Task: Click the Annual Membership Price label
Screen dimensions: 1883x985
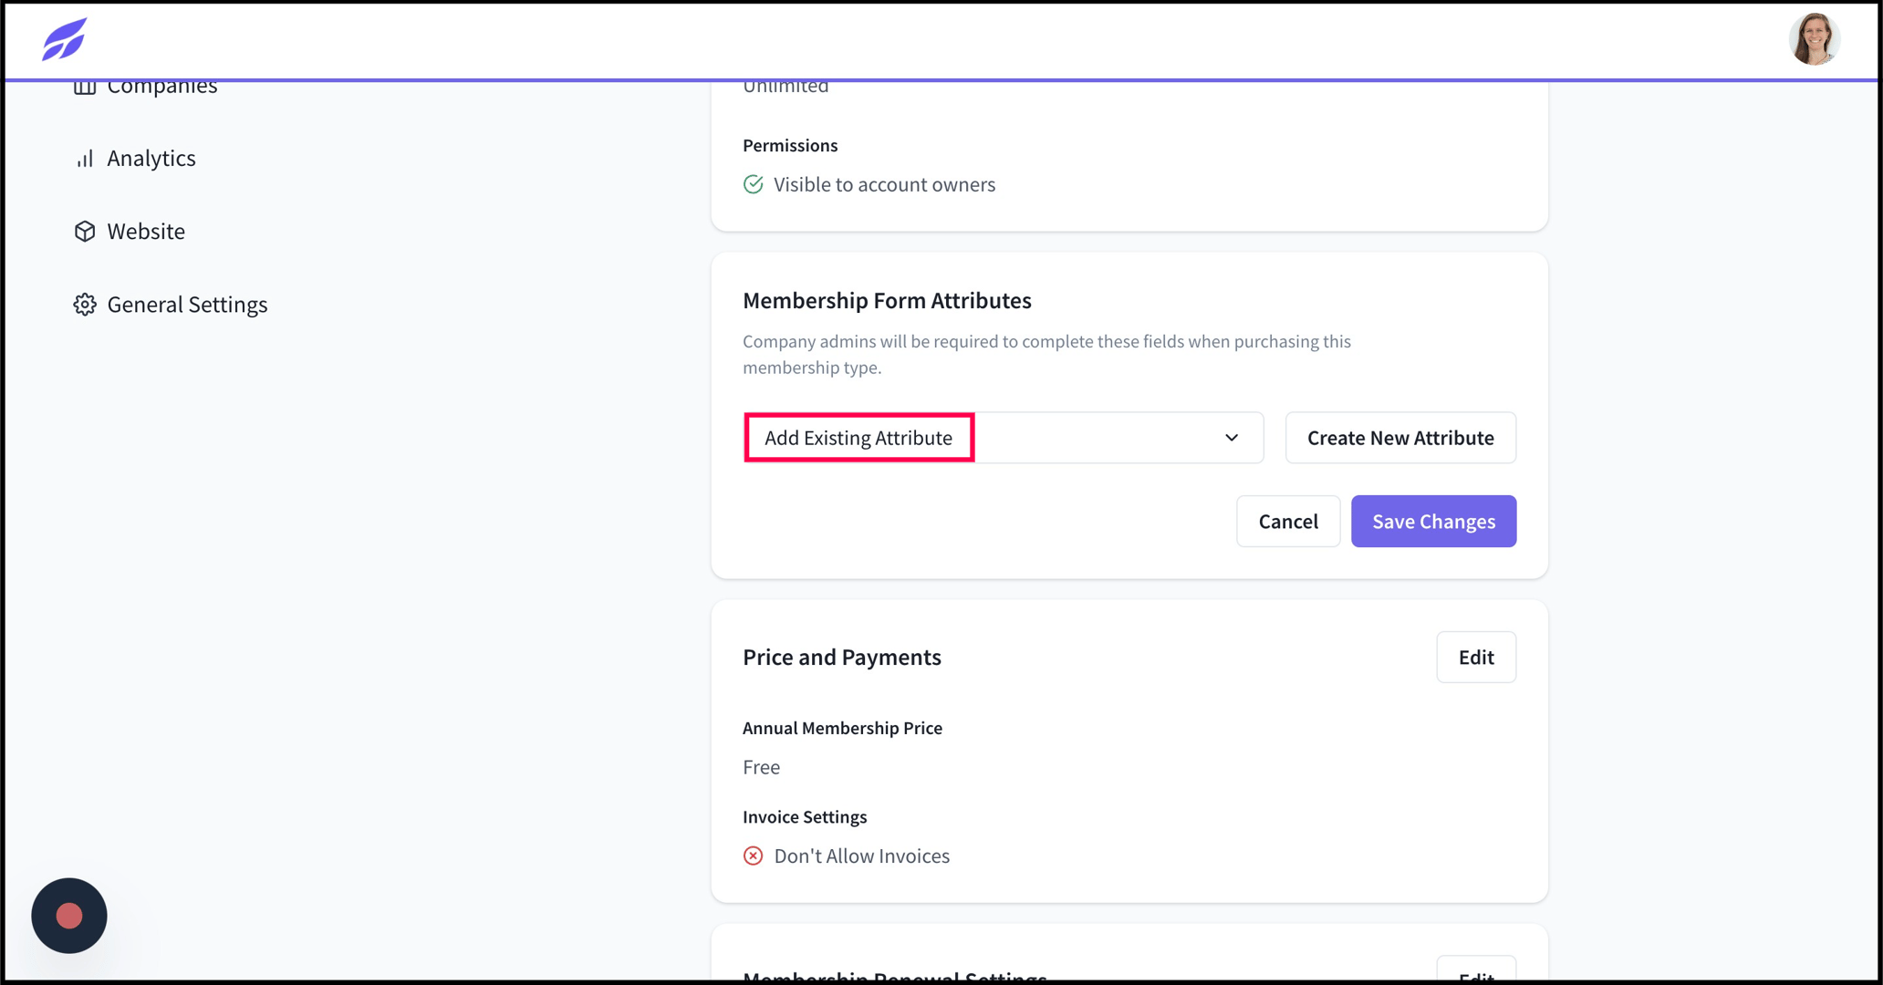Action: pos(842,729)
